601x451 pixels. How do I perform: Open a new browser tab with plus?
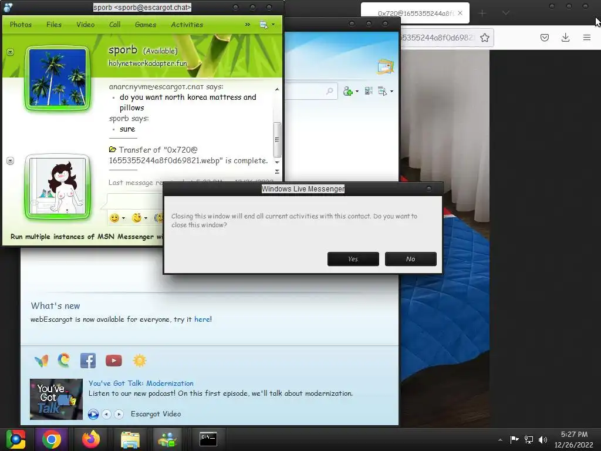click(482, 13)
